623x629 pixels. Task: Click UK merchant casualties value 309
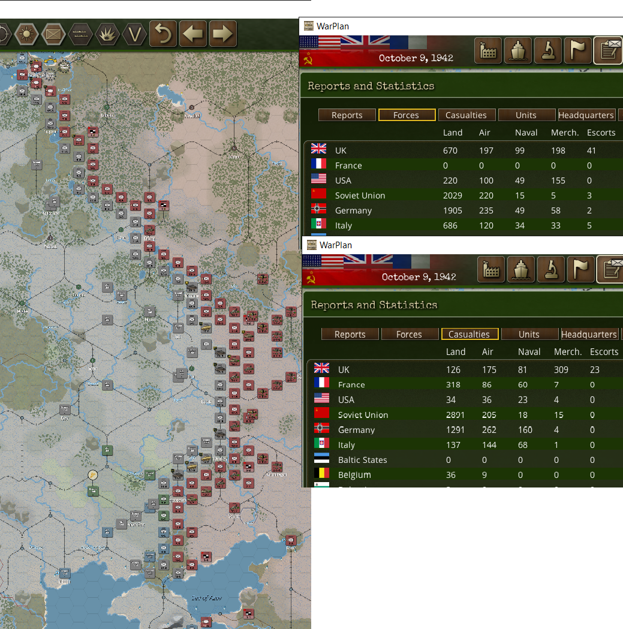click(x=561, y=370)
